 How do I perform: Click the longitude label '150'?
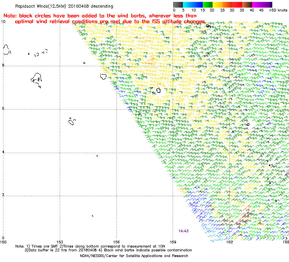[x=3, y=242]
